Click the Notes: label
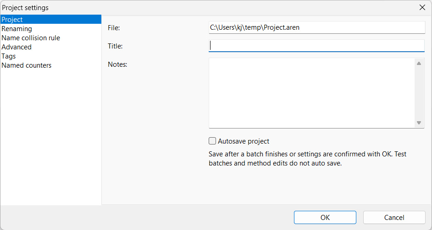432x230 pixels. [x=117, y=64]
